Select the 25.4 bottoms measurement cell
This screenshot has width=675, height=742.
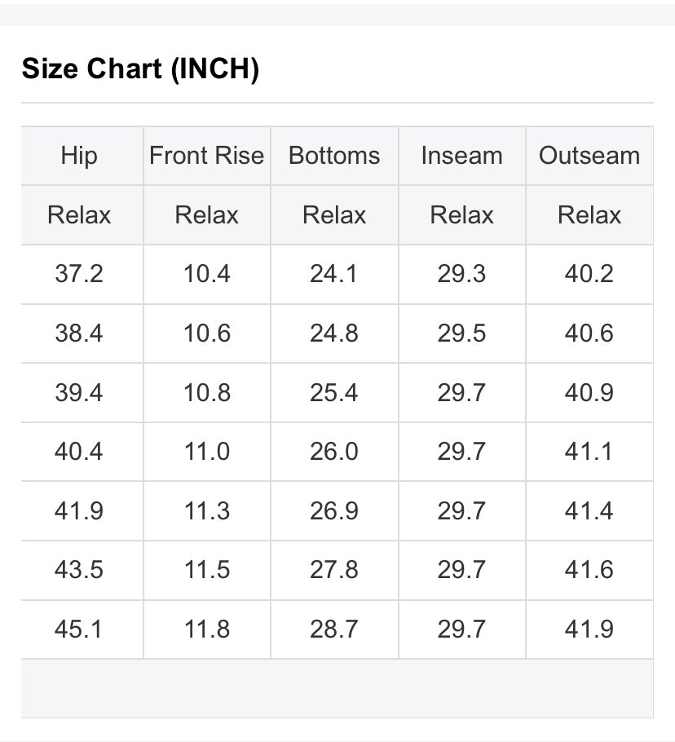(334, 393)
